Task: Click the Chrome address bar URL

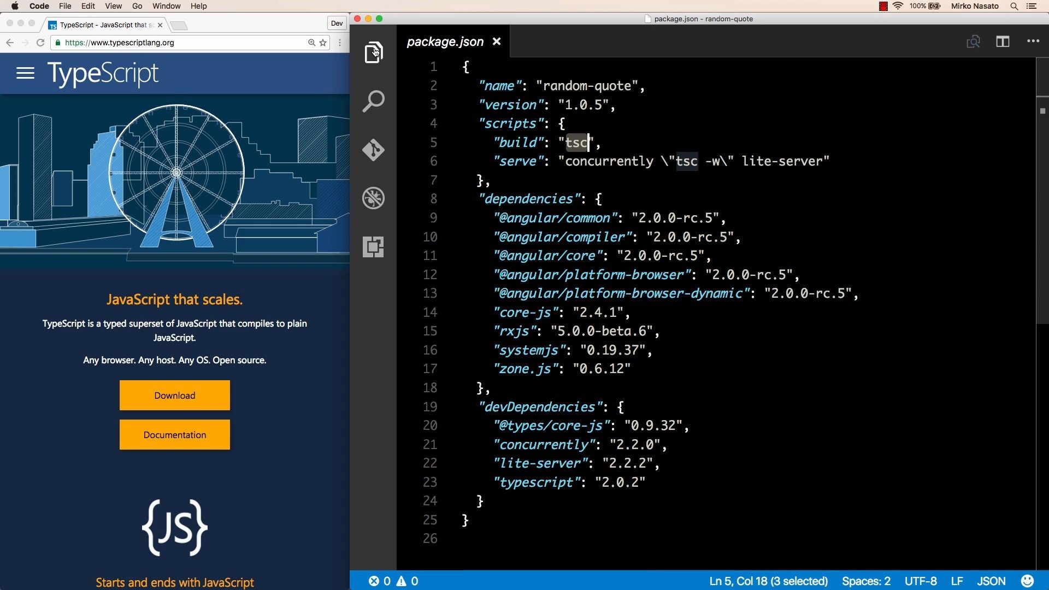Action: [120, 42]
